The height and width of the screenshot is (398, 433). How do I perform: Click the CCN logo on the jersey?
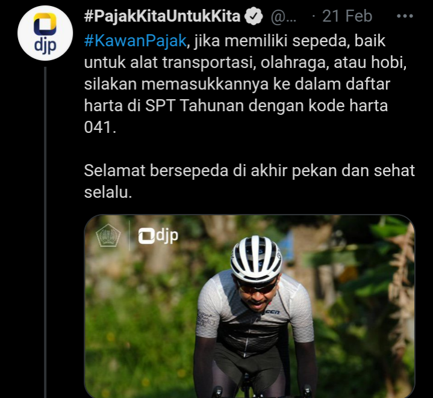tap(273, 312)
